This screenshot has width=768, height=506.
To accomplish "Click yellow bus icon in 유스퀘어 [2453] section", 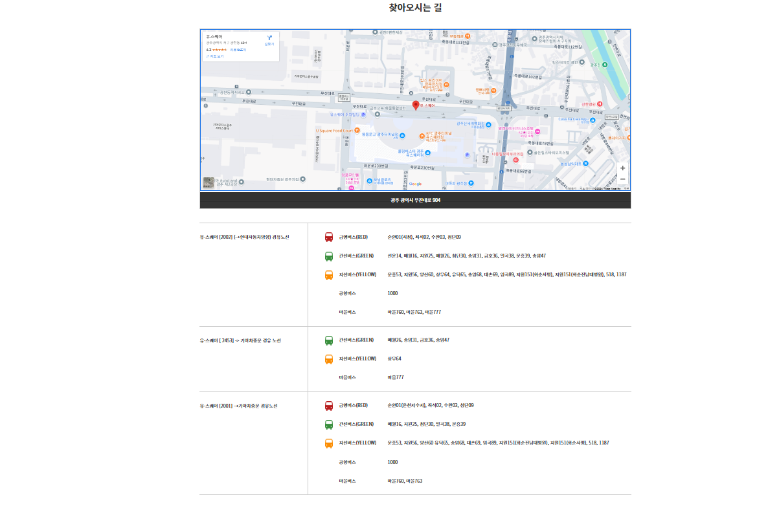I will [x=329, y=359].
